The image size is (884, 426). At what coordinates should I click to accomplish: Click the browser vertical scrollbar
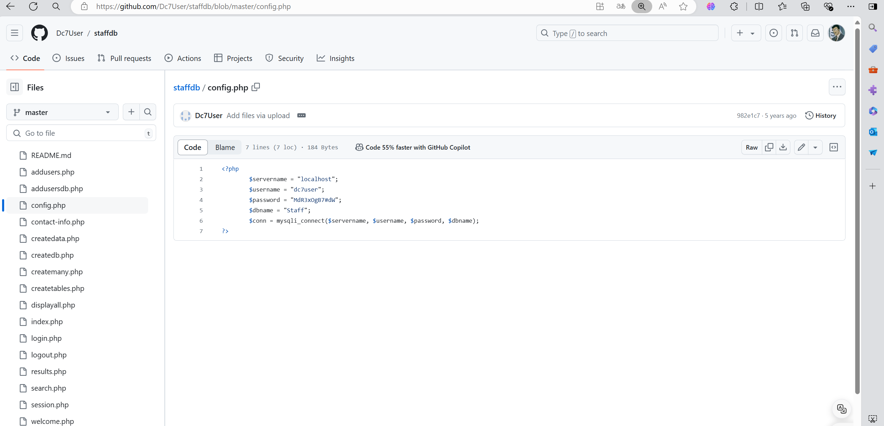pos(857,208)
